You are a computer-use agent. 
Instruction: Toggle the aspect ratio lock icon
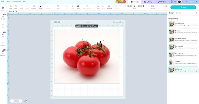(x=134, y=6)
